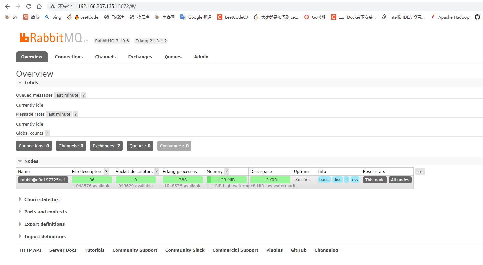
Task: Click the Exchanges: 7 count button
Action: point(106,146)
